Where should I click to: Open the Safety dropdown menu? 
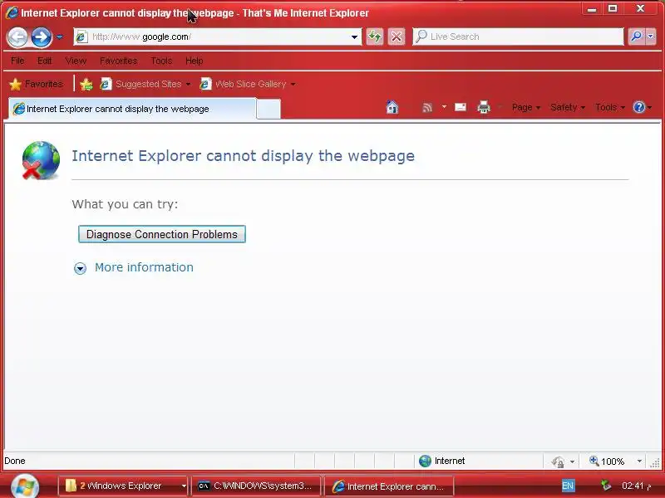(x=568, y=107)
